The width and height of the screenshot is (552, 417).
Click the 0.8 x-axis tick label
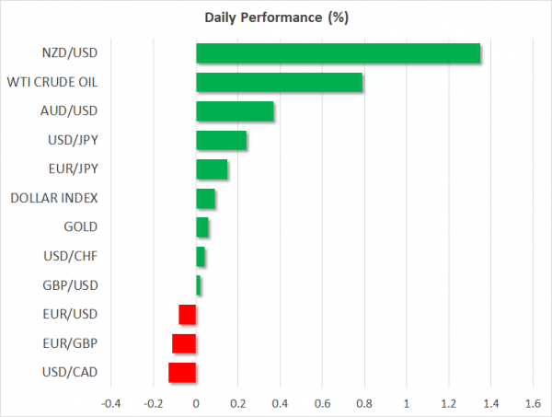[364, 404]
